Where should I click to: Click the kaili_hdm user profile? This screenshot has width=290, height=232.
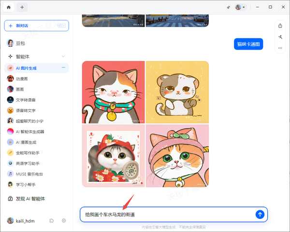click(x=21, y=221)
